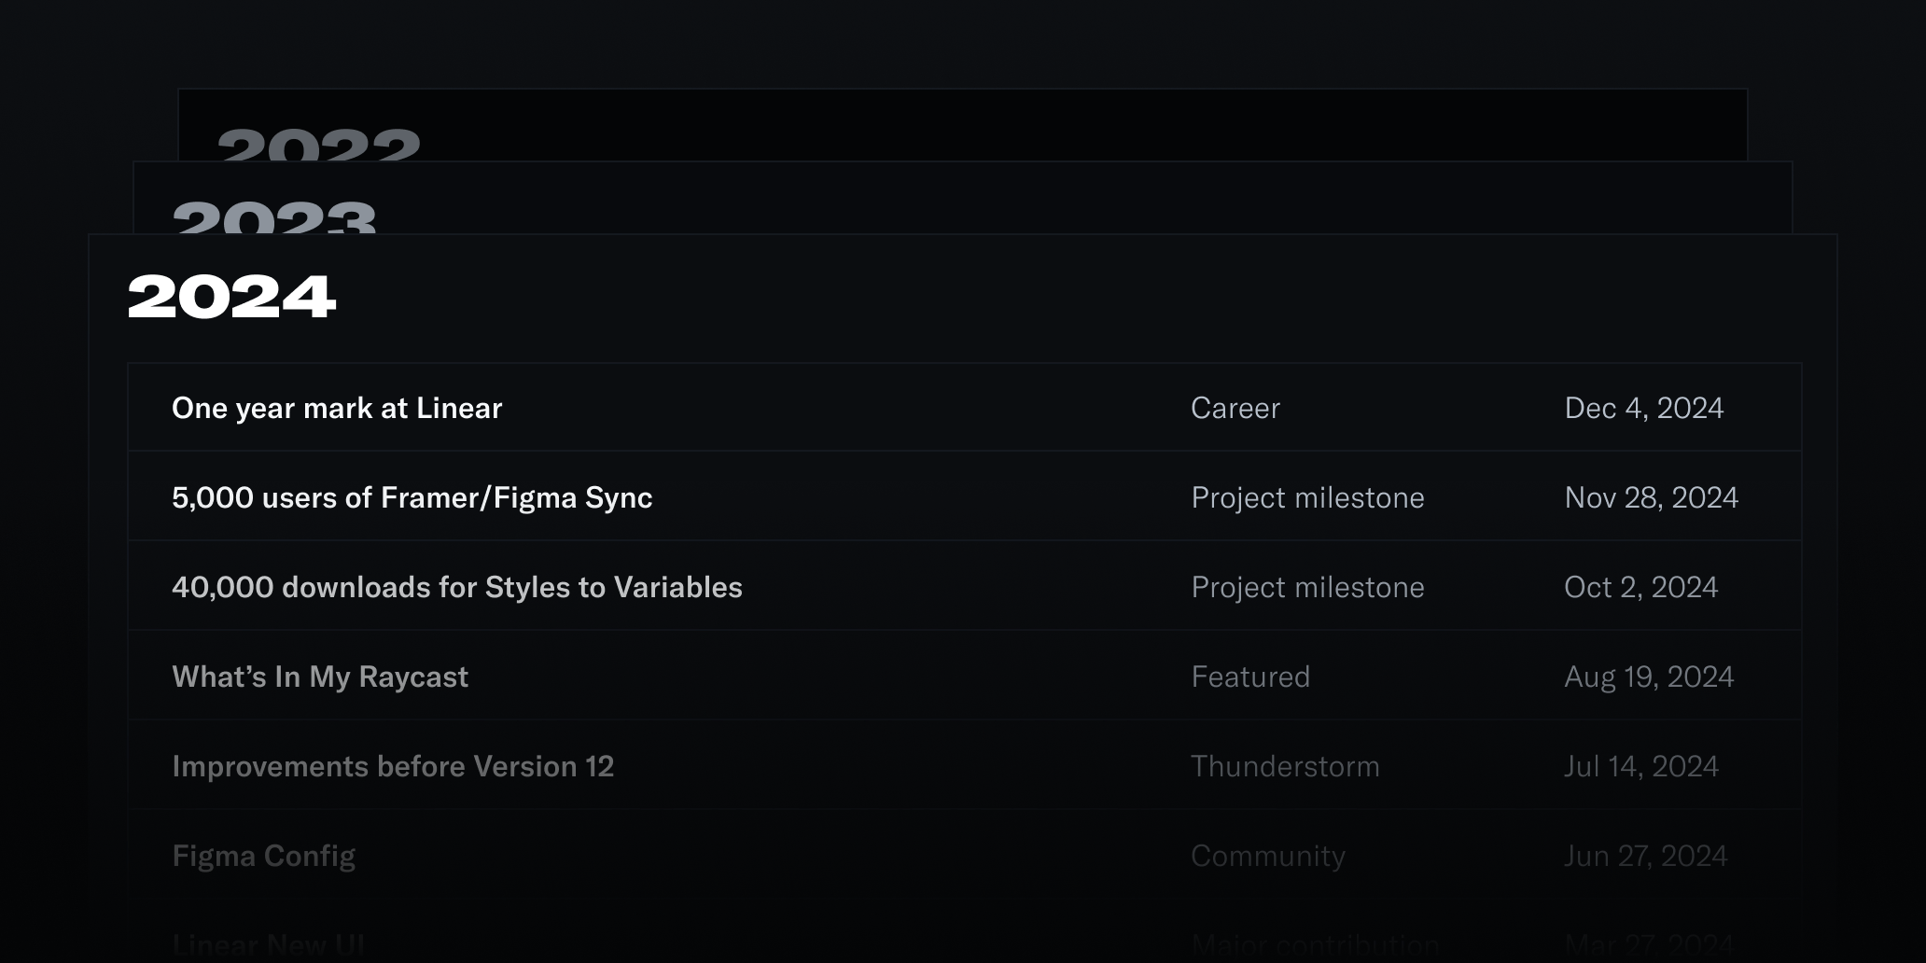This screenshot has width=1926, height=963.
Task: Open "Improvements before Version 12" entry
Action: 393,766
